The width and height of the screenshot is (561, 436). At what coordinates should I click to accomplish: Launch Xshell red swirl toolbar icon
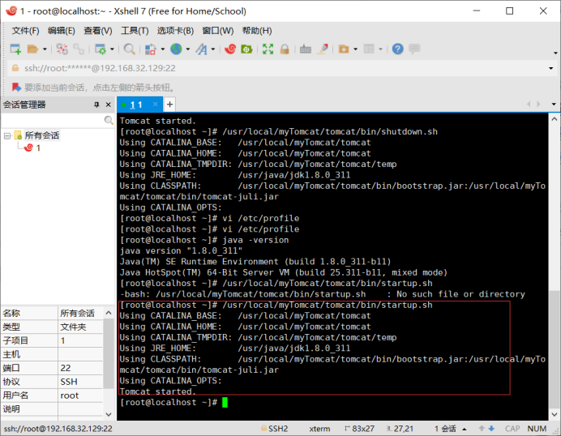230,49
